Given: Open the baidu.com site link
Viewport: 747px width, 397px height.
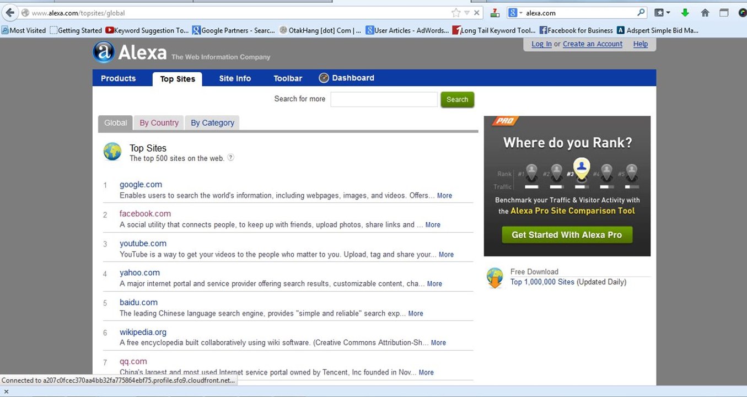Looking at the screenshot, I should pos(138,303).
